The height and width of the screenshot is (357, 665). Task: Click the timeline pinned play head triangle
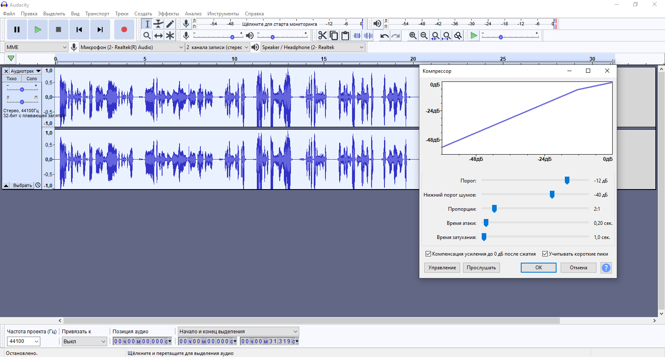11,59
